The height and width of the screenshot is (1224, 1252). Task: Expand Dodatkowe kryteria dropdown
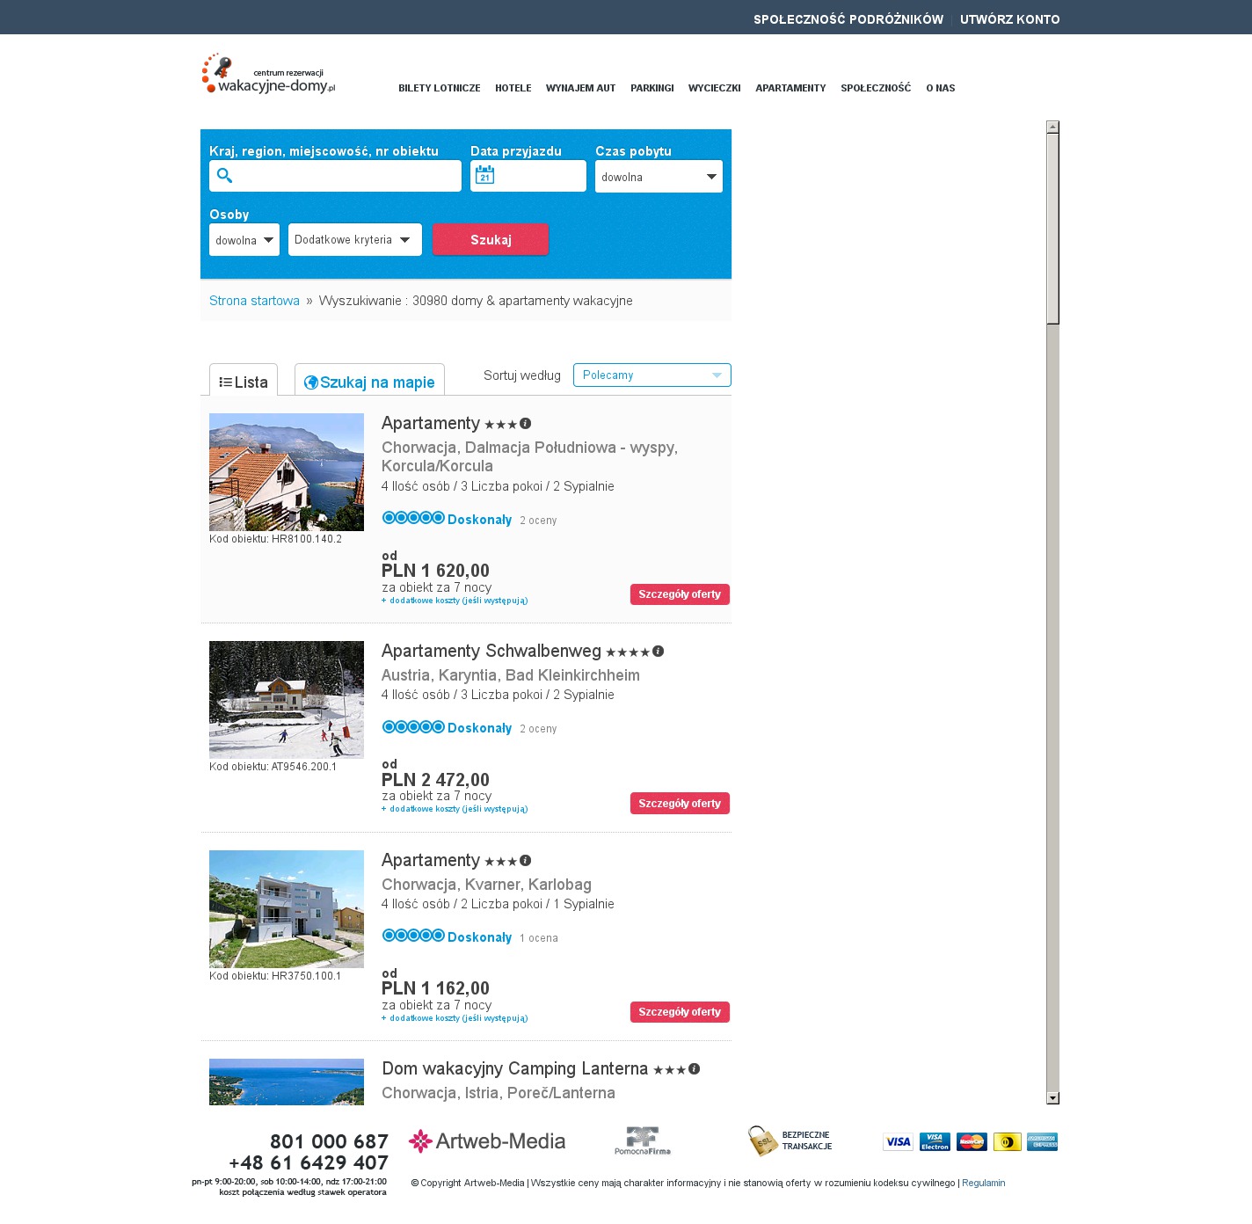(355, 239)
